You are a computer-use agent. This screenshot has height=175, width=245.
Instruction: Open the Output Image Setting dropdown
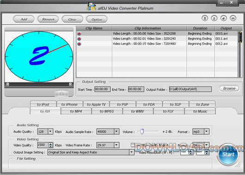click(132, 152)
